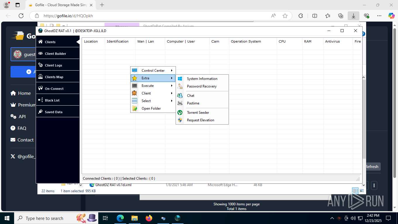Screen dimensions: 398x224
Task: Expand the Client submenu arrow
Action: click(172, 93)
